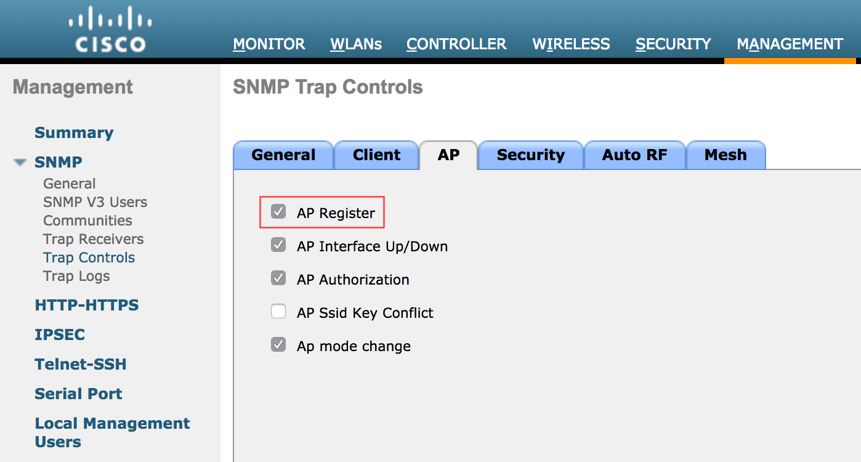The height and width of the screenshot is (462, 861).
Task: Collapse the SNMP section triangle
Action: (x=21, y=163)
